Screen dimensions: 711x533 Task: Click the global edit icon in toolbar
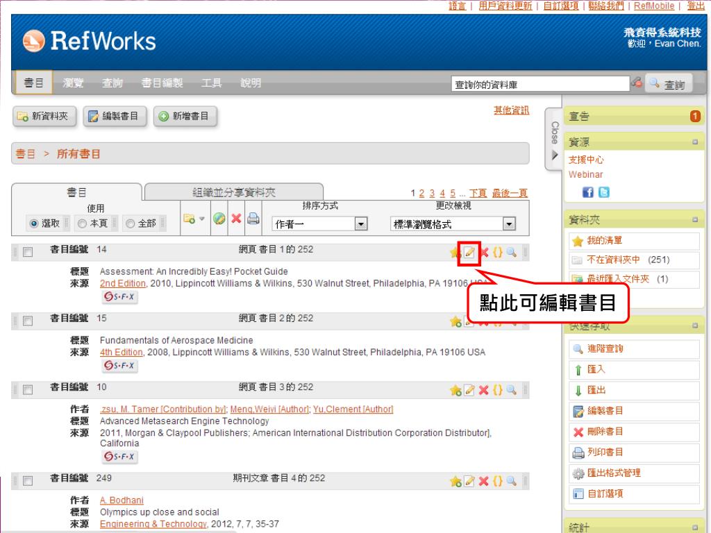pyautogui.click(x=219, y=219)
